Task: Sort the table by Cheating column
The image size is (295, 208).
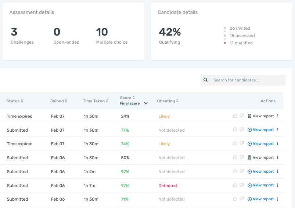Action: pos(167,101)
